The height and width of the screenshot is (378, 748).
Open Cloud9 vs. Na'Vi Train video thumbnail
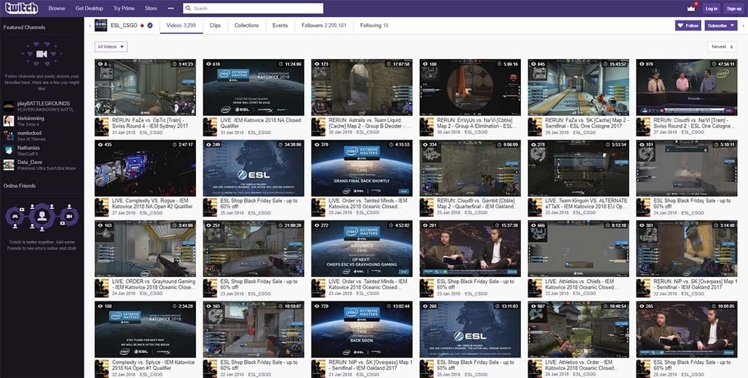coord(687,87)
